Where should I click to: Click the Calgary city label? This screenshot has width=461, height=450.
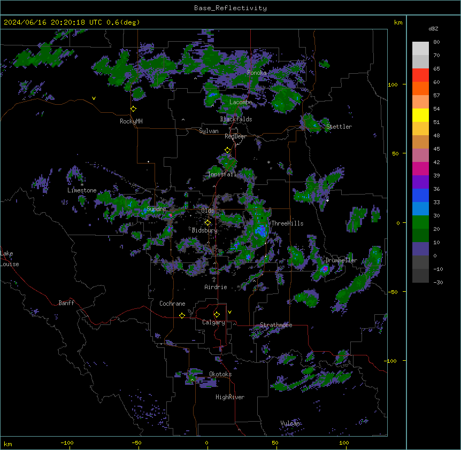[213, 322]
